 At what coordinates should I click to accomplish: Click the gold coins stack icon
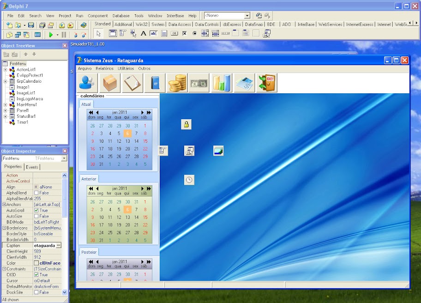pyautogui.click(x=177, y=83)
